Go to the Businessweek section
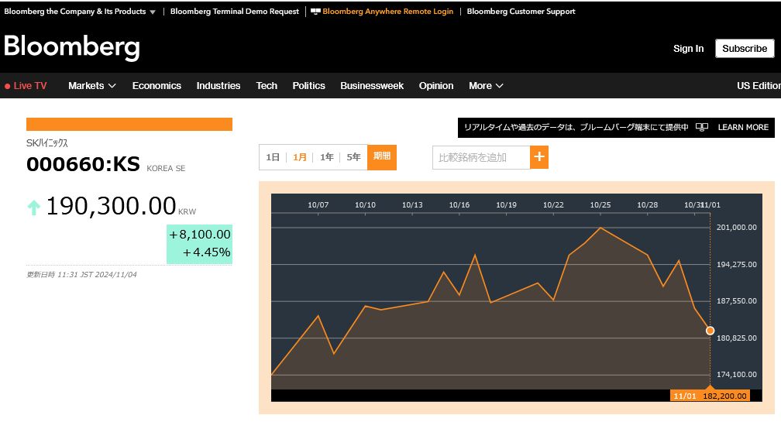781x422 pixels. point(372,86)
